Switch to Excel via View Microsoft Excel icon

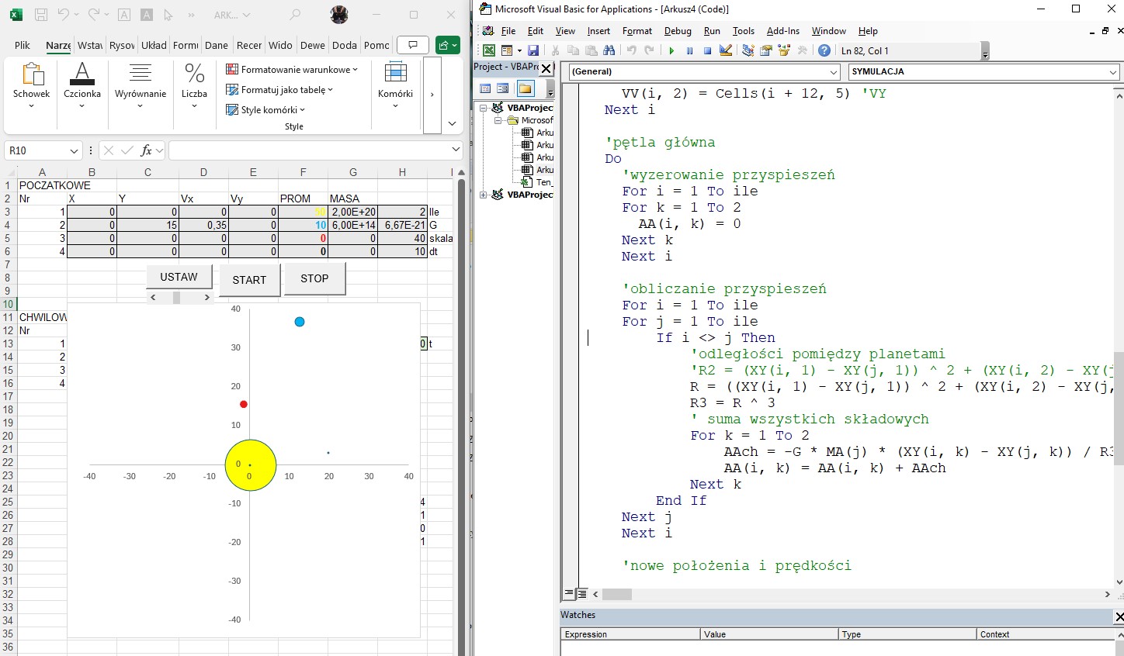pos(489,51)
